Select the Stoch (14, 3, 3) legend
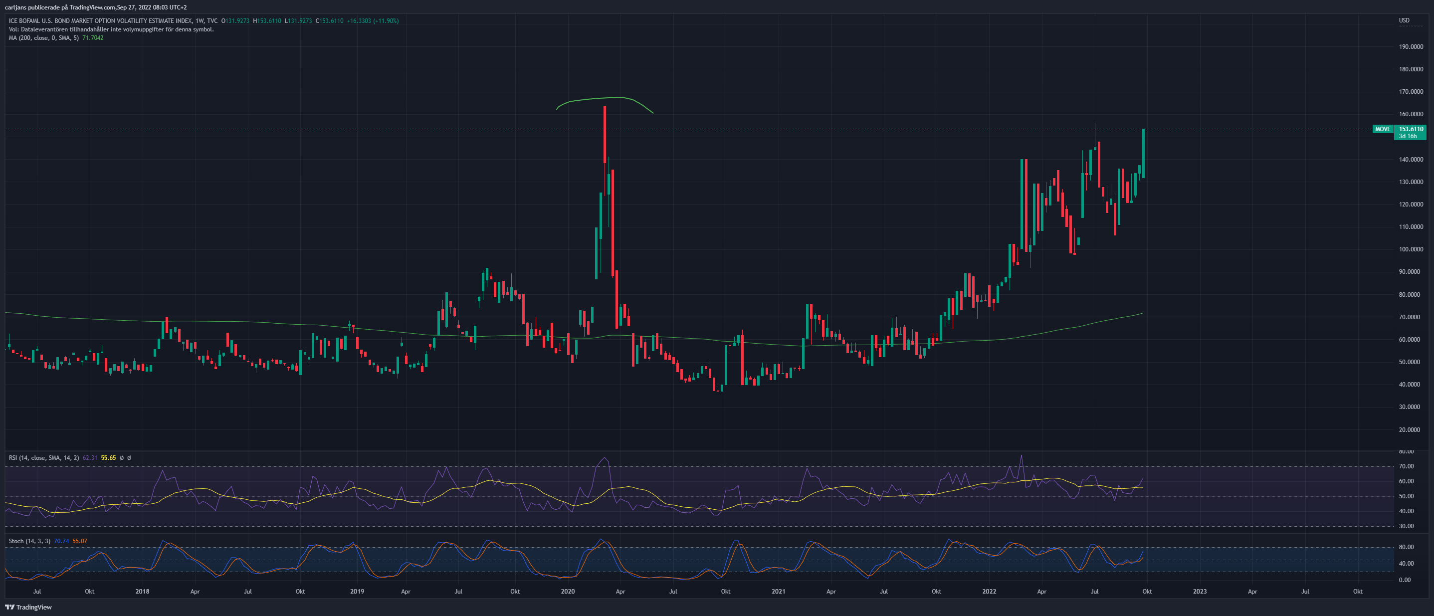 click(x=29, y=541)
